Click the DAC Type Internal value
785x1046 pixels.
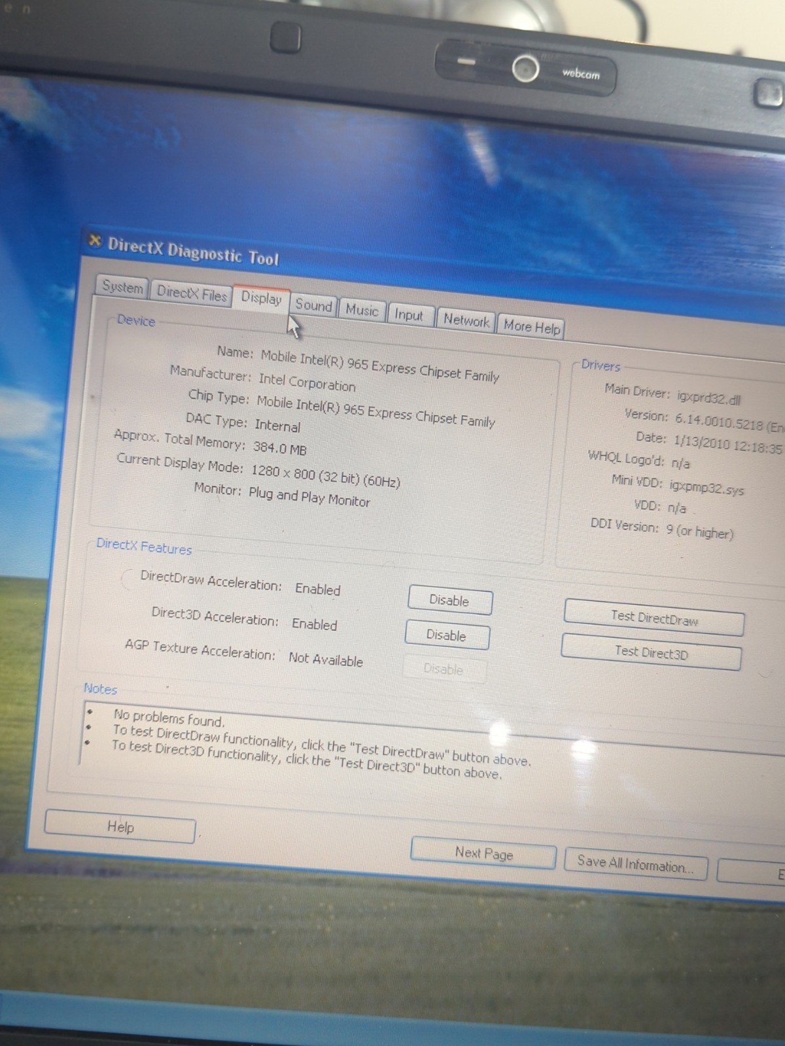[277, 426]
